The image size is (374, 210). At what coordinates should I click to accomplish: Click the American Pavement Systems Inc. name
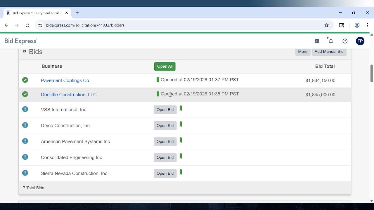[x=76, y=141]
